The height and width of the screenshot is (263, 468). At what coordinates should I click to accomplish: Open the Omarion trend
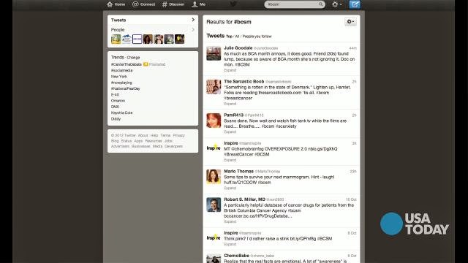(x=118, y=101)
